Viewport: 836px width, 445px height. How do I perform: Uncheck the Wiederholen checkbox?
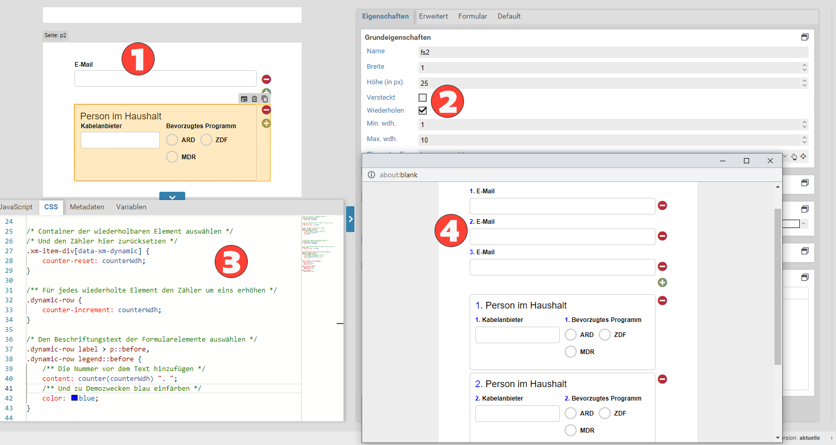[x=423, y=111]
